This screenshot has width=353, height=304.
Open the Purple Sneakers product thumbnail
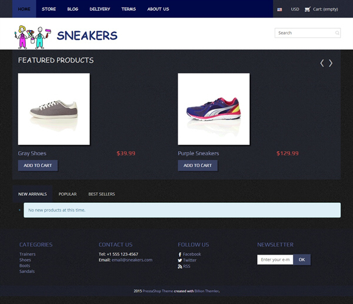(214, 109)
